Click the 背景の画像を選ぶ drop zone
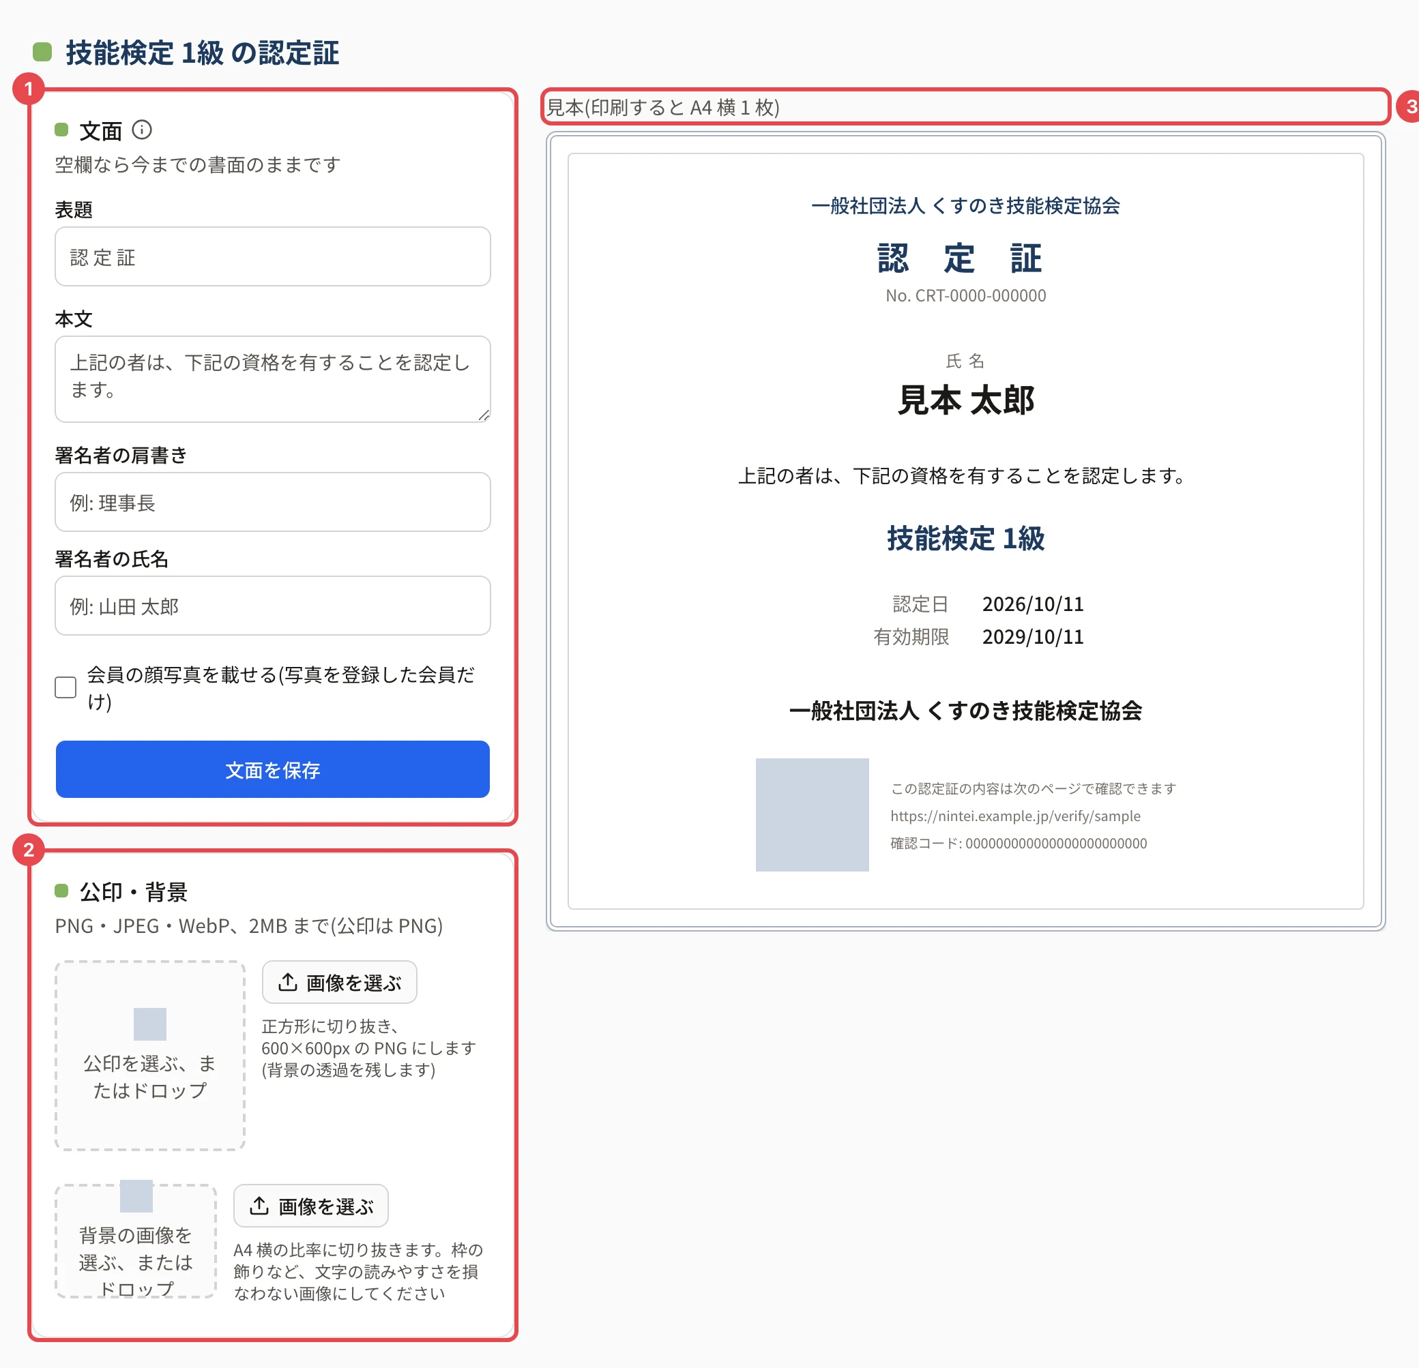Viewport: 1419px width, 1368px height. pos(136,1241)
